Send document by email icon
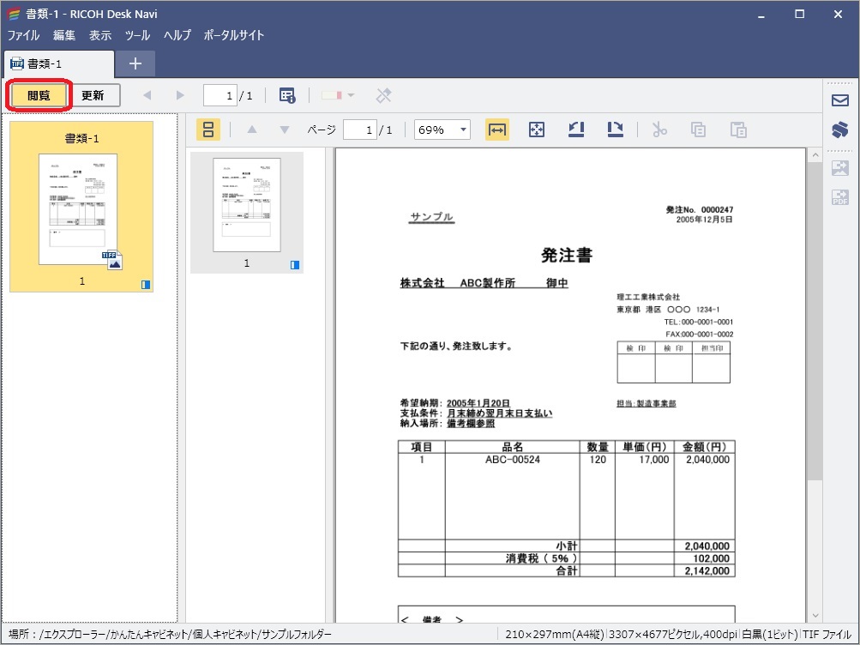 tap(840, 99)
